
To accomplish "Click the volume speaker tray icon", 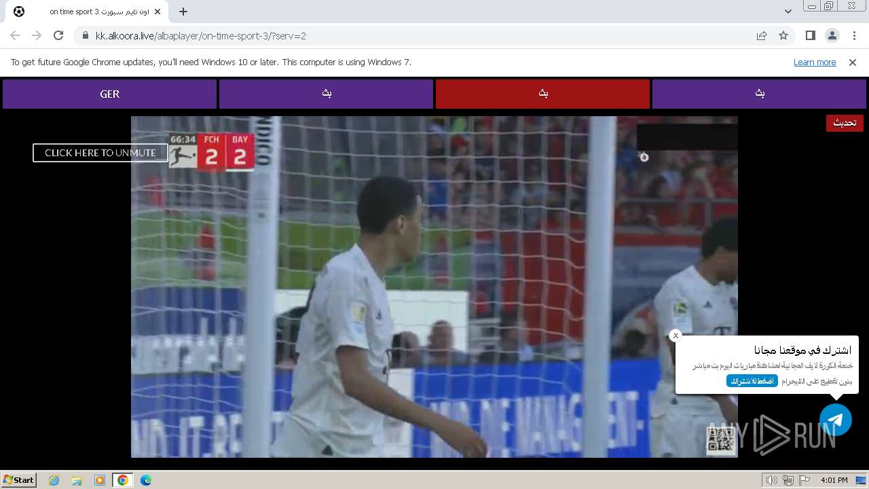I will [x=772, y=480].
